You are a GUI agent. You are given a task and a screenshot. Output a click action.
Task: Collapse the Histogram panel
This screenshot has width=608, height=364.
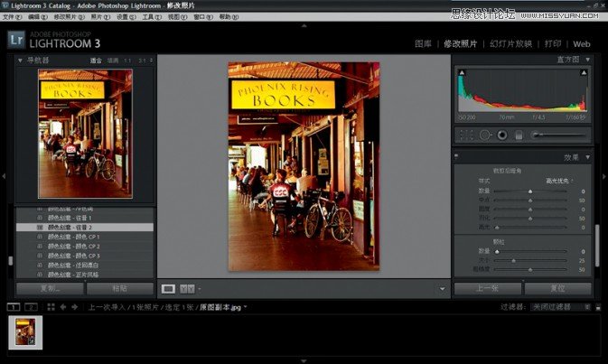tap(588, 60)
